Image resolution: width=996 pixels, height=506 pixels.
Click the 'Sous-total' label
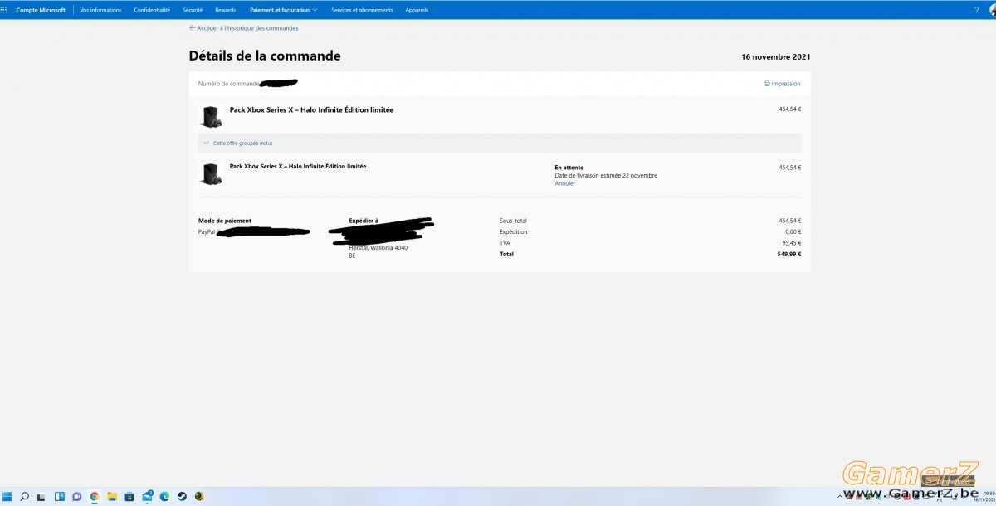513,221
